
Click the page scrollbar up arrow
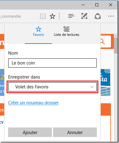pos(116,36)
